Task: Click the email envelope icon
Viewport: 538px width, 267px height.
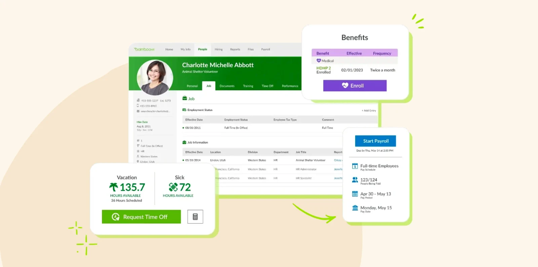Action: tap(138, 111)
